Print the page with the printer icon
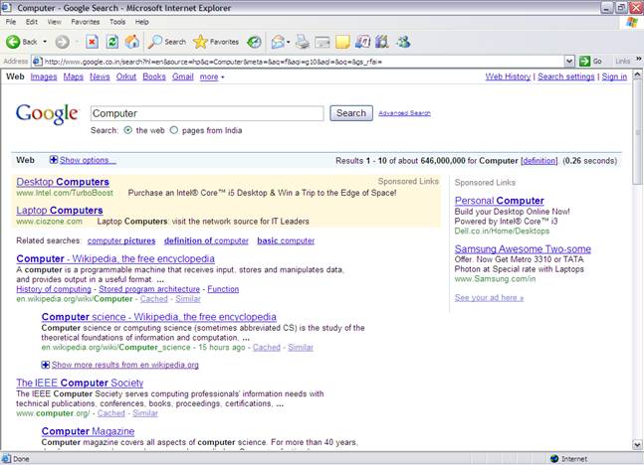This screenshot has height=465, width=644. [303, 42]
